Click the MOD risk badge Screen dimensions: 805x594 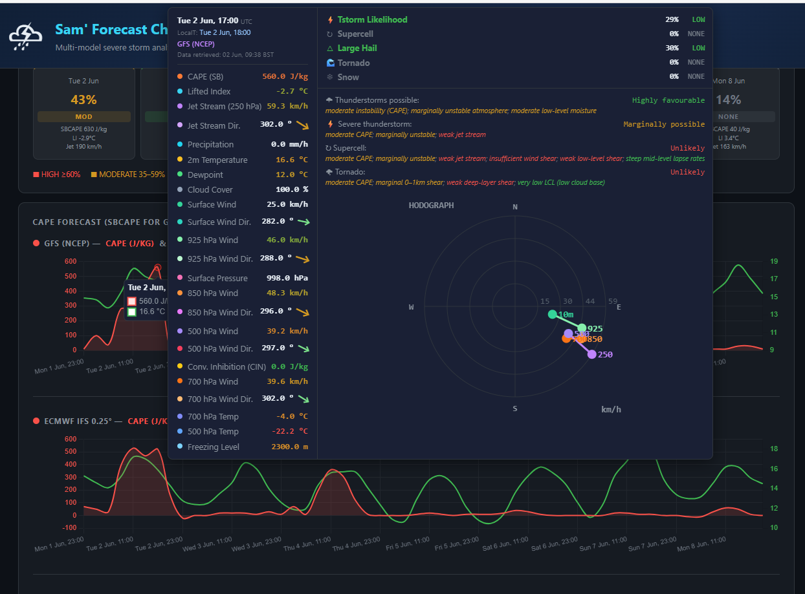[x=84, y=117]
